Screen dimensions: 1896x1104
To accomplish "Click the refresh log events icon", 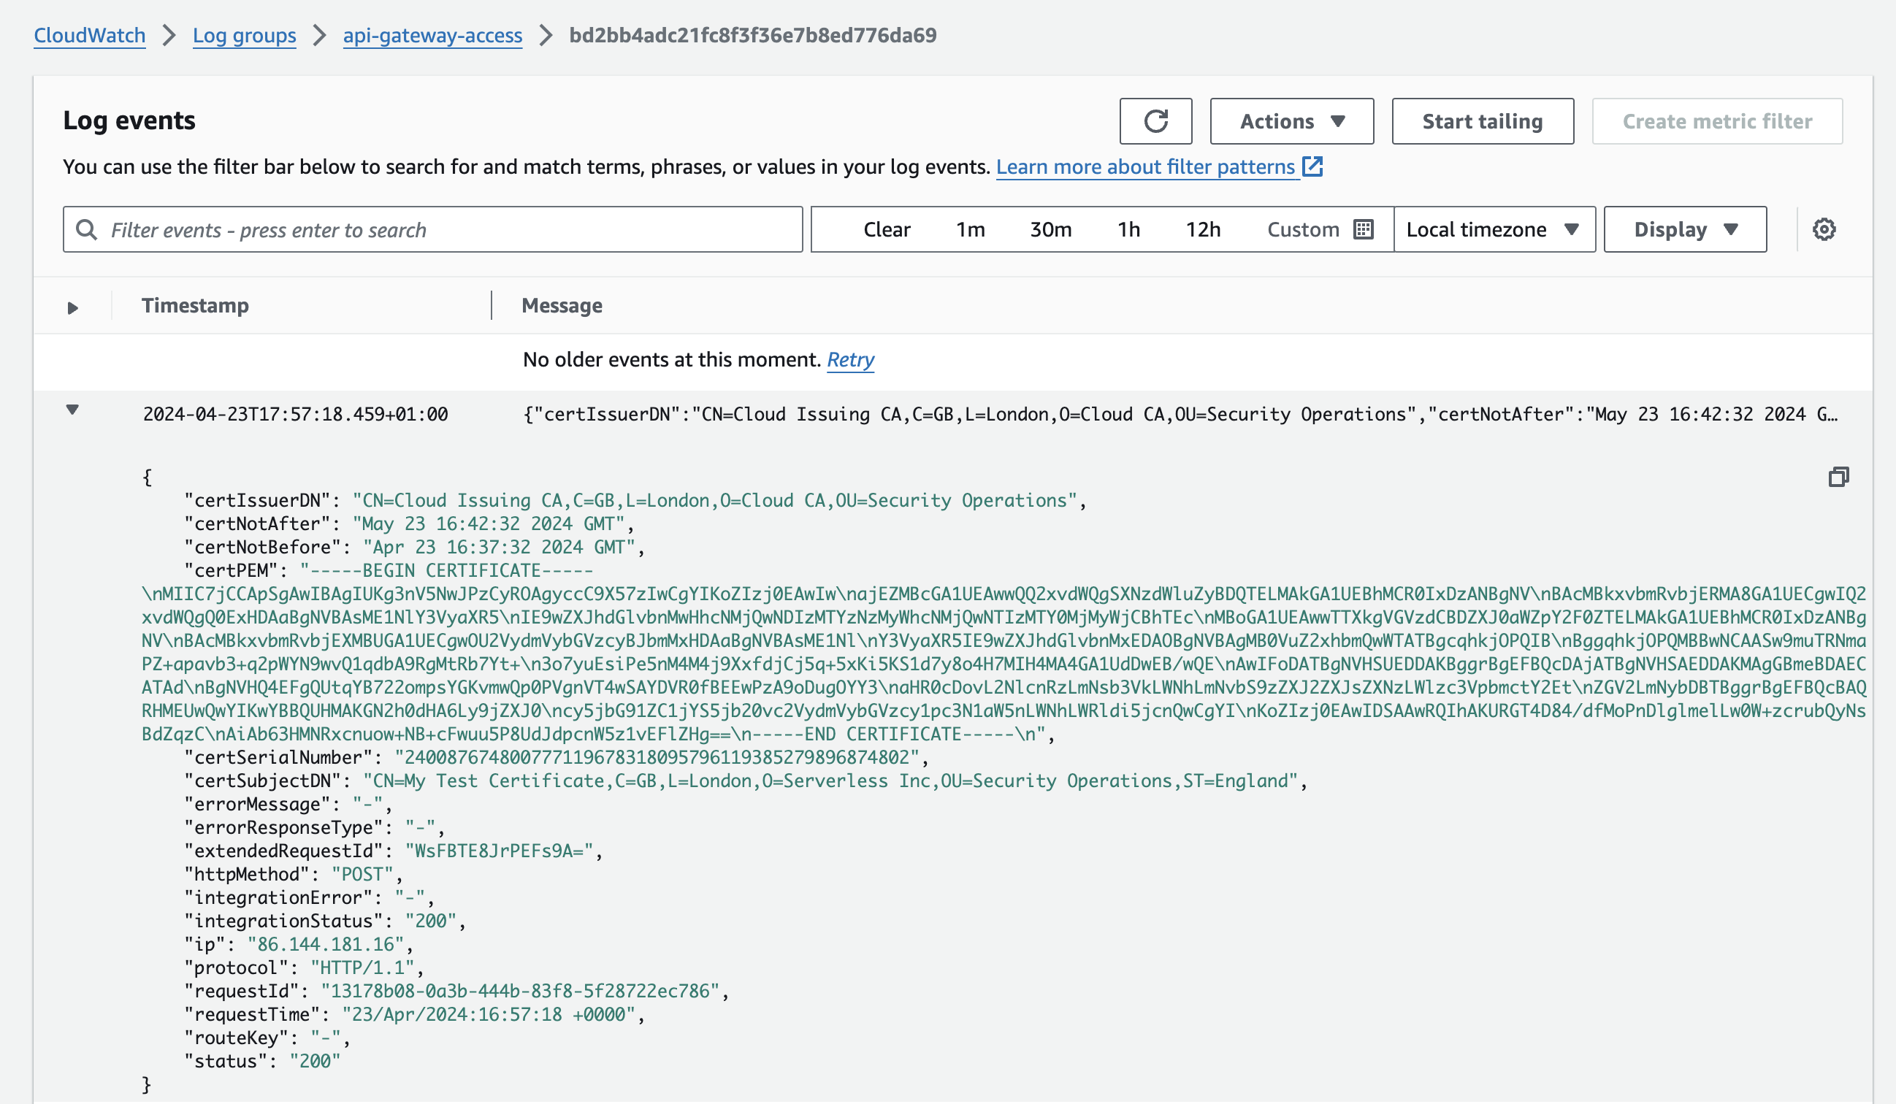I will (1155, 121).
